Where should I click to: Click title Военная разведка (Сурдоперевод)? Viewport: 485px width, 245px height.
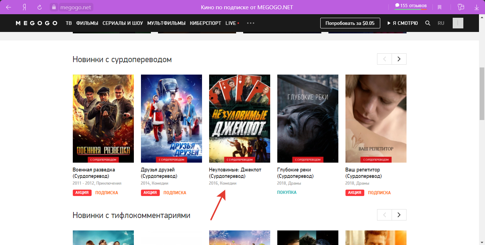tap(94, 173)
